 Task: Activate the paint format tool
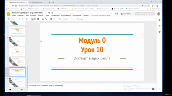[23, 19]
